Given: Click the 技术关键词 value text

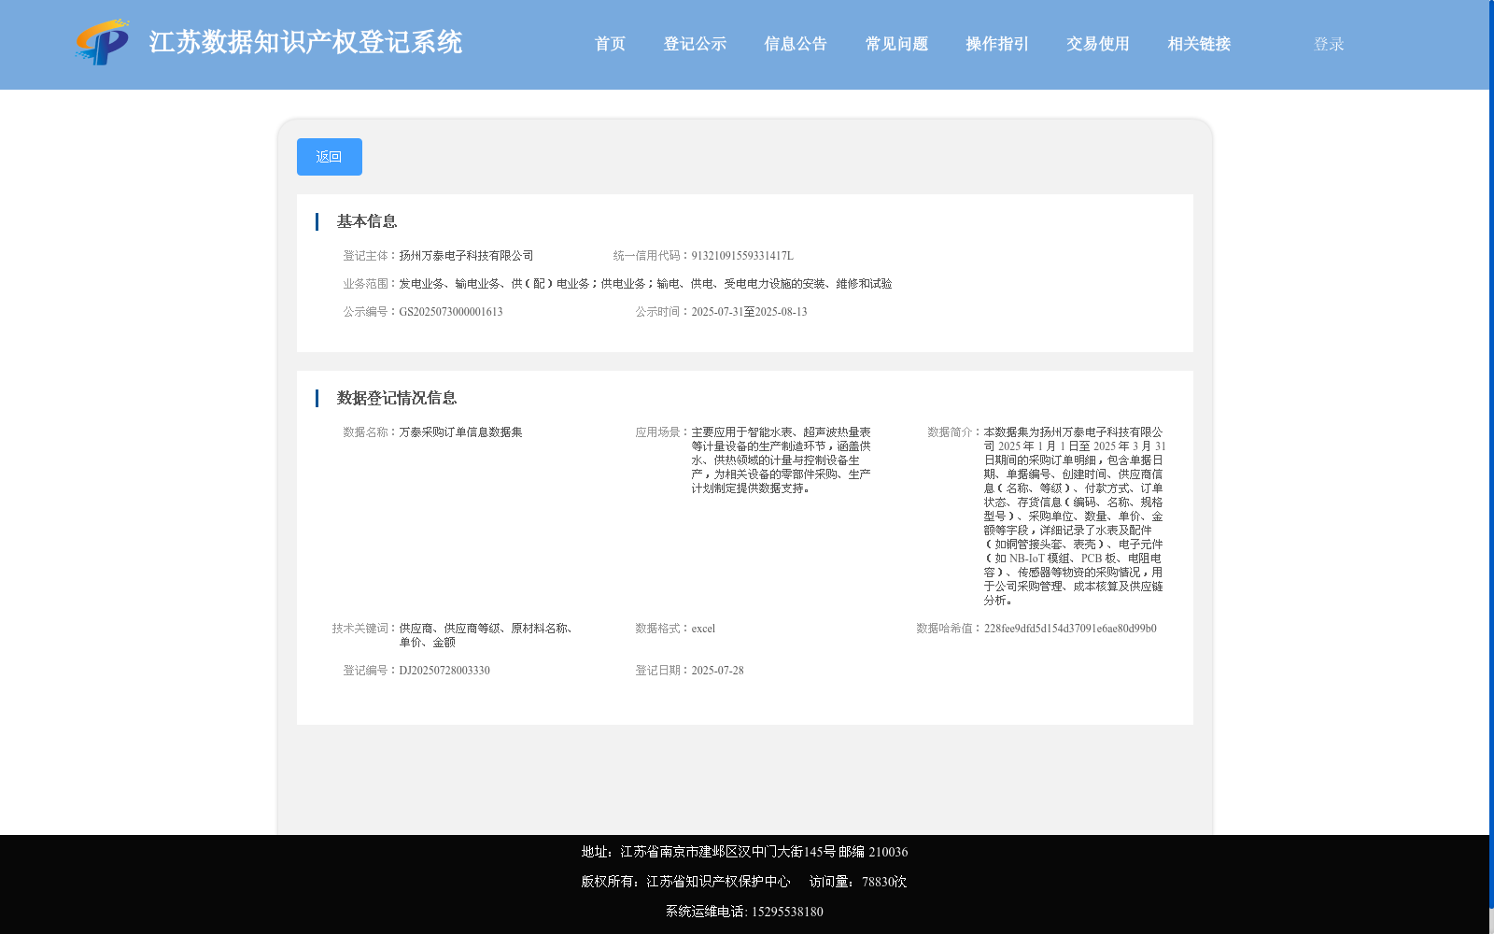Looking at the screenshot, I should (x=486, y=635).
